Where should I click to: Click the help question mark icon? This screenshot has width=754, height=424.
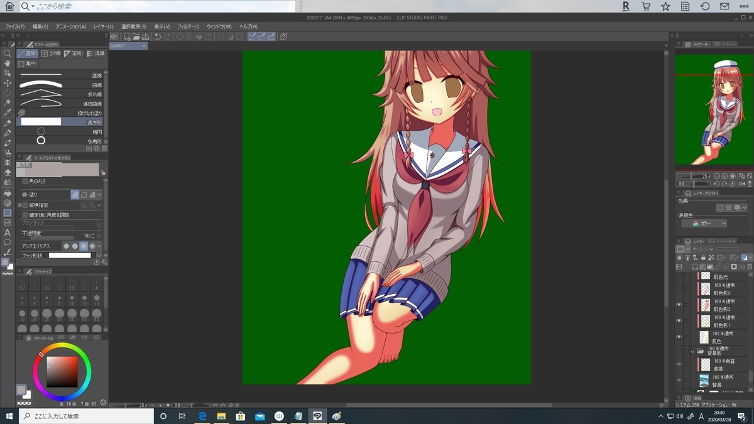tap(284, 36)
